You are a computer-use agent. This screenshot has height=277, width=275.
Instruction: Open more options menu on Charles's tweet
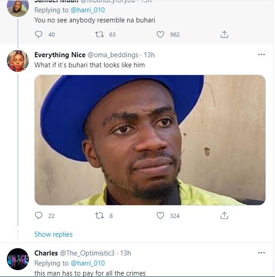pos(261,253)
